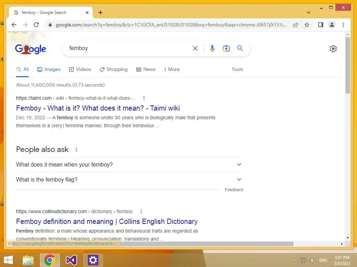This screenshot has height=267, width=357.
Task: Open People also ask options menu
Action: coord(76,149)
